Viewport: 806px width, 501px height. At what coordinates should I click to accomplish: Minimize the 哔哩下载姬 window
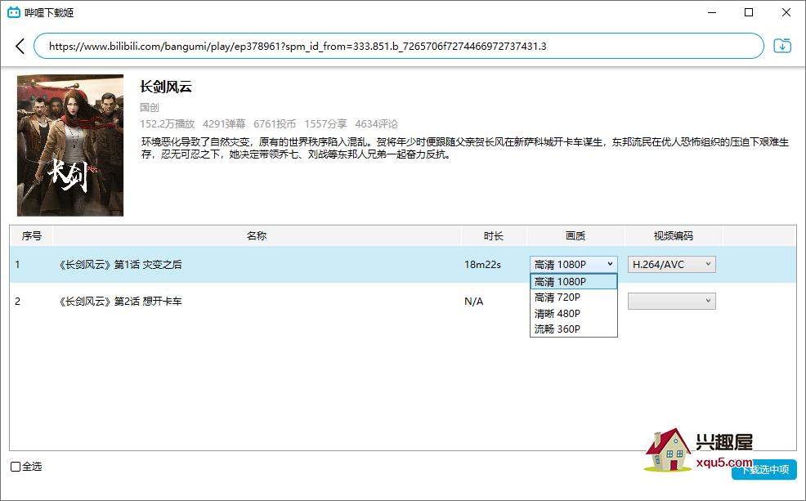pos(712,12)
